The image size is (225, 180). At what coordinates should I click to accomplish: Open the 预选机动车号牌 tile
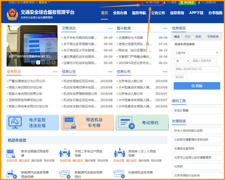[87, 123]
